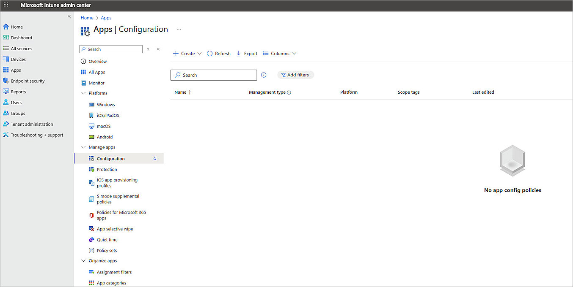This screenshot has width=573, height=287.
Task: Collapse the main left navigation pane
Action: pos(69,16)
